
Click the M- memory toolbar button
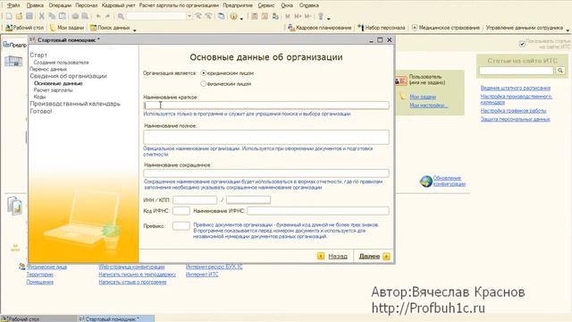[x=307, y=16]
